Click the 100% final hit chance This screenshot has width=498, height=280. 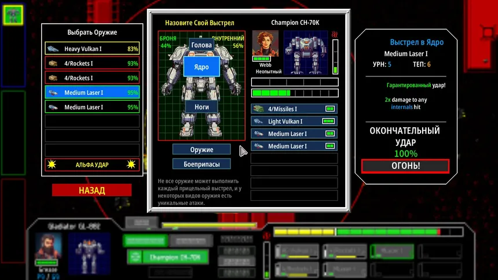(x=406, y=154)
